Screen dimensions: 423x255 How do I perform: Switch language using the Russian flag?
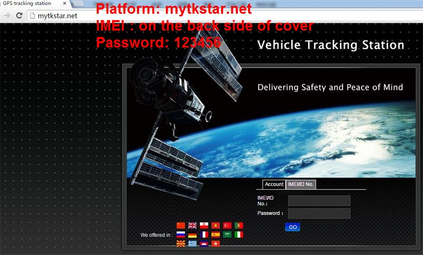(181, 234)
